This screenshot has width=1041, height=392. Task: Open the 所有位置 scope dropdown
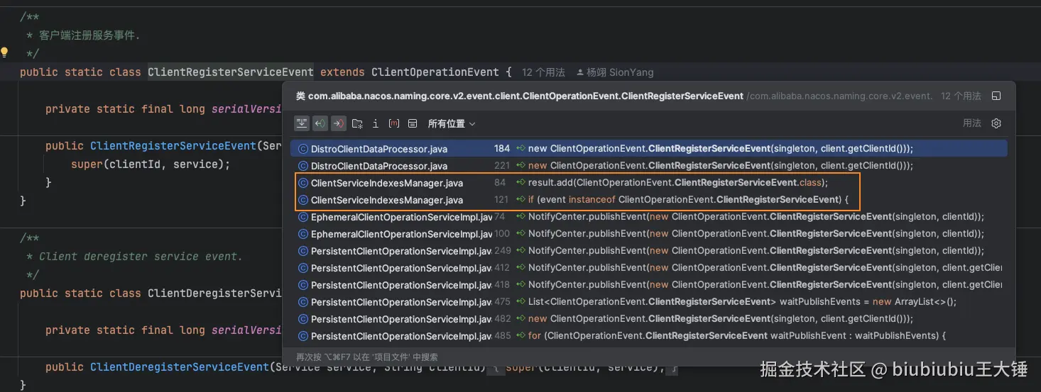pyautogui.click(x=452, y=123)
